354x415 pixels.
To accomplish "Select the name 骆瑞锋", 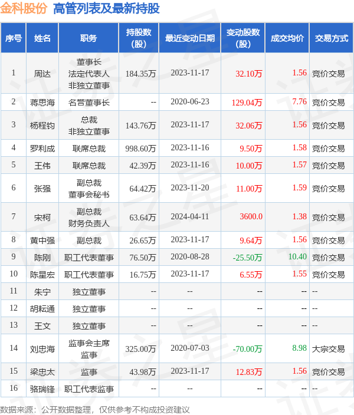I will click(x=42, y=389).
